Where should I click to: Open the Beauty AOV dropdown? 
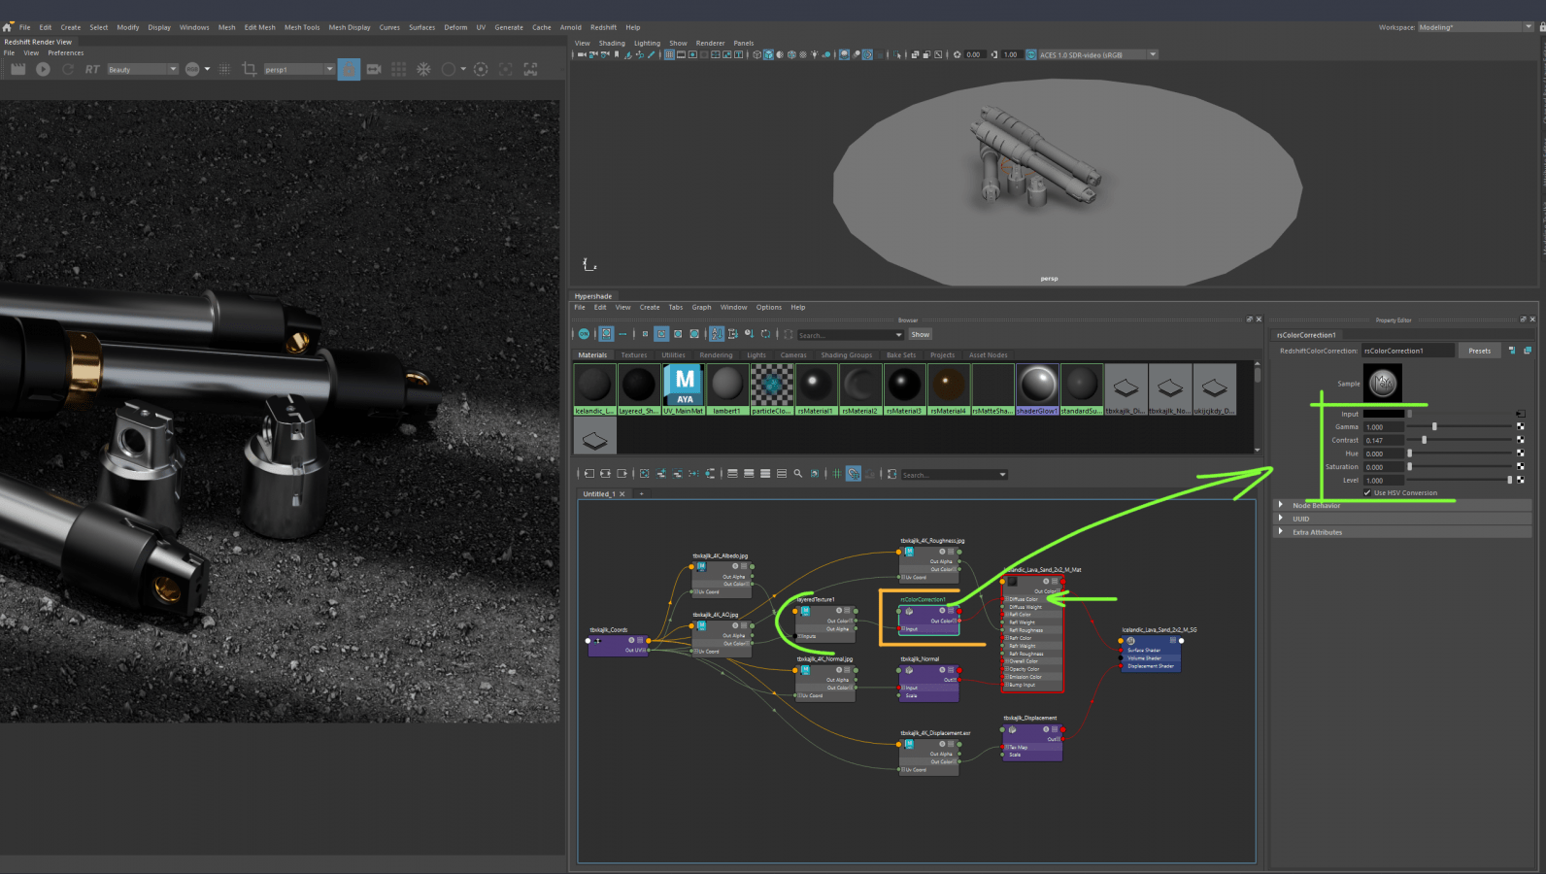click(143, 69)
